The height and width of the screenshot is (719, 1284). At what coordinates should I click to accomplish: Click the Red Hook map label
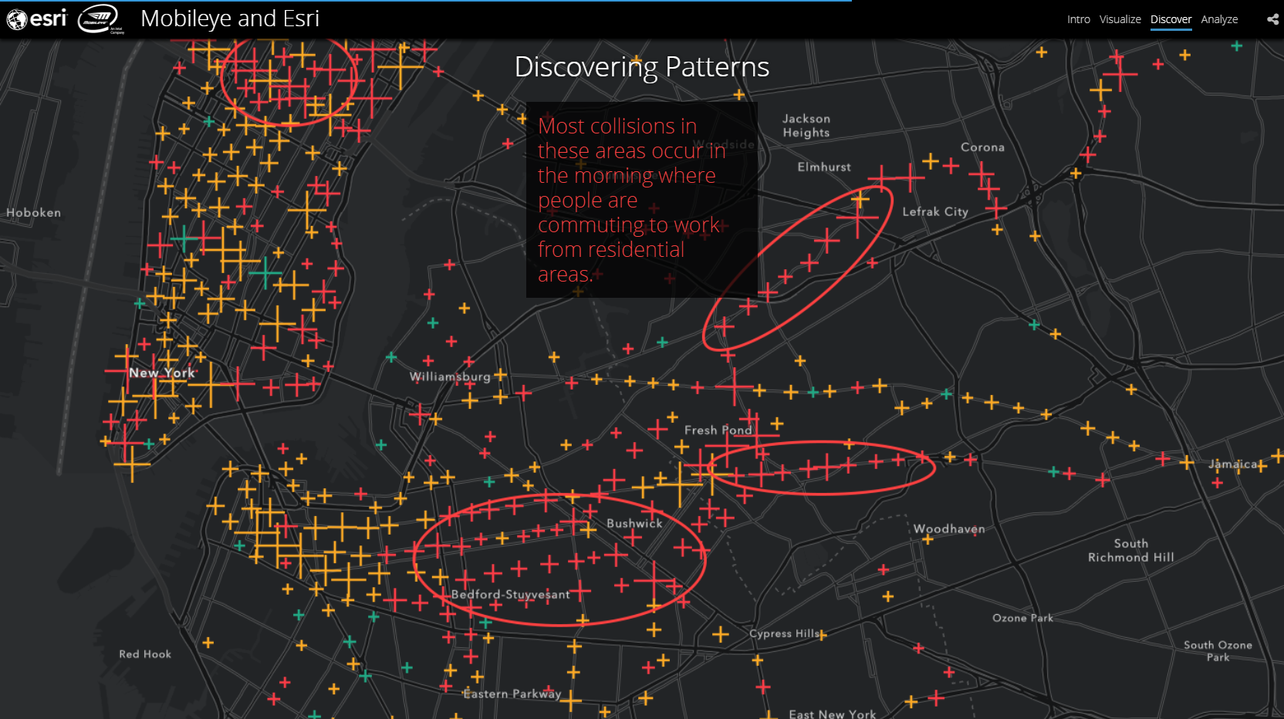click(145, 654)
